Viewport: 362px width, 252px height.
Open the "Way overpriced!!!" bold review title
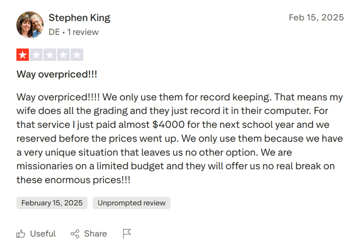(x=57, y=74)
